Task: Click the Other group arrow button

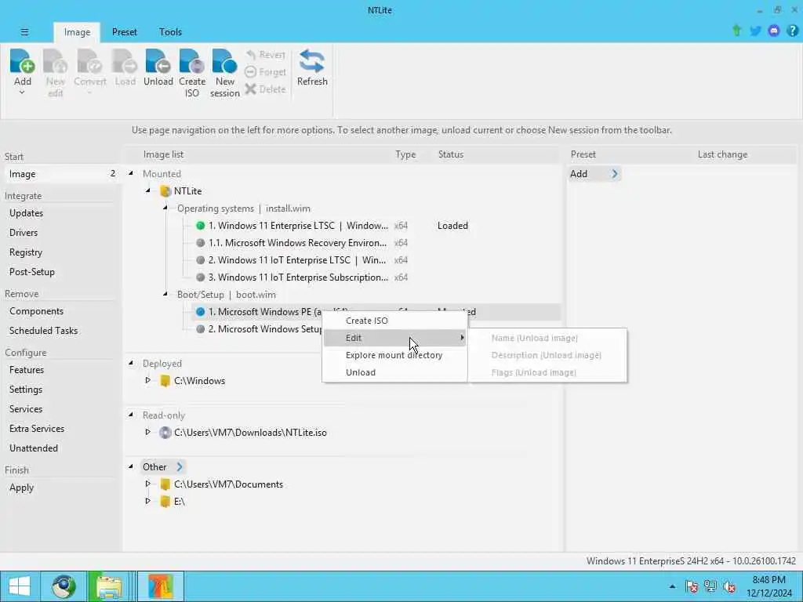Action: (x=180, y=467)
